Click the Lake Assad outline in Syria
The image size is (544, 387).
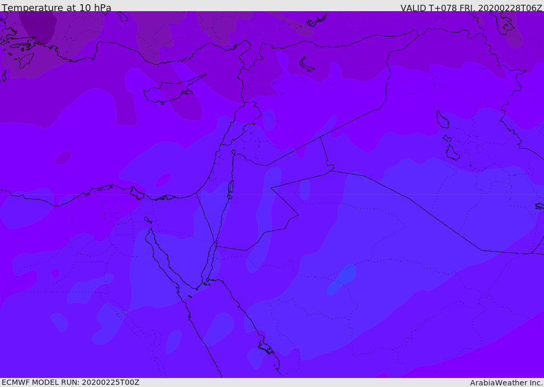click(307, 64)
